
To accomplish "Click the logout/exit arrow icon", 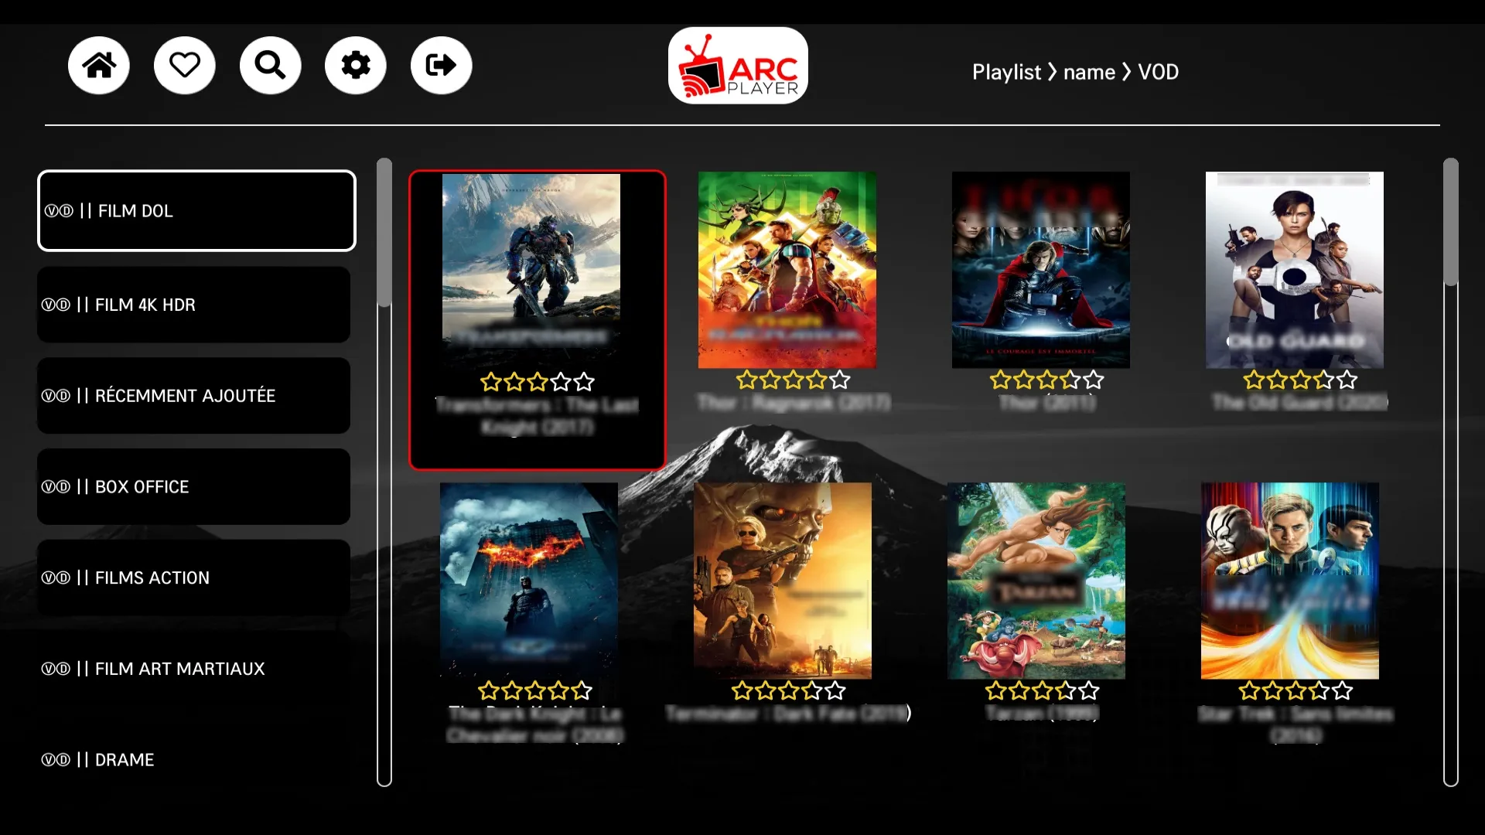I will pyautogui.click(x=441, y=64).
